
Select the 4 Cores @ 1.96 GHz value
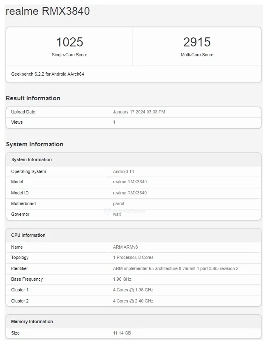(133, 290)
